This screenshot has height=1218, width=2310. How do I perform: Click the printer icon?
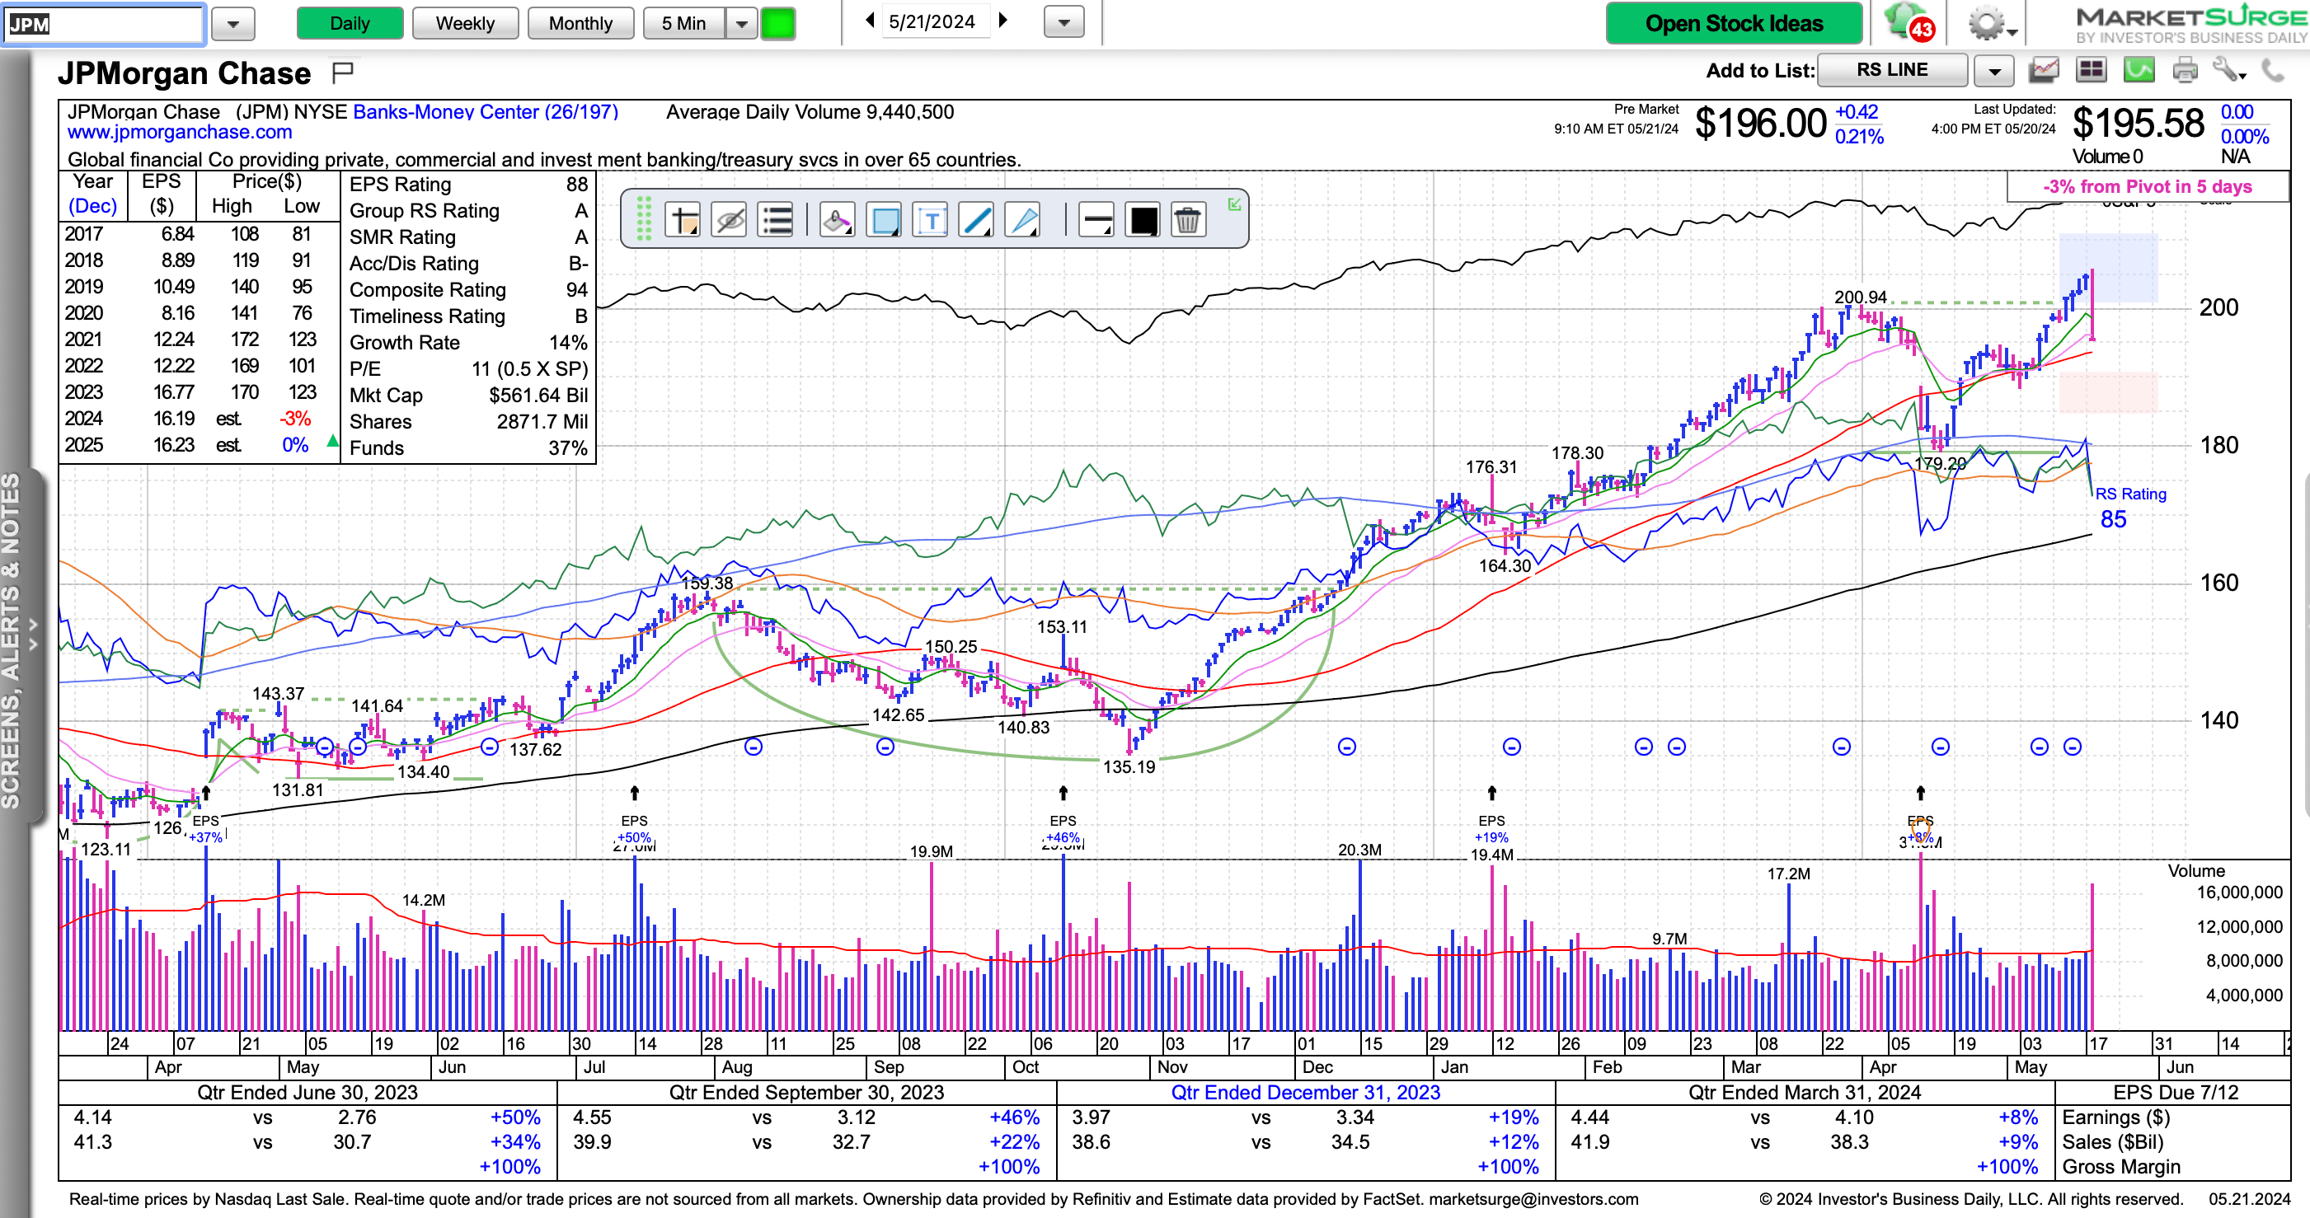click(2185, 70)
